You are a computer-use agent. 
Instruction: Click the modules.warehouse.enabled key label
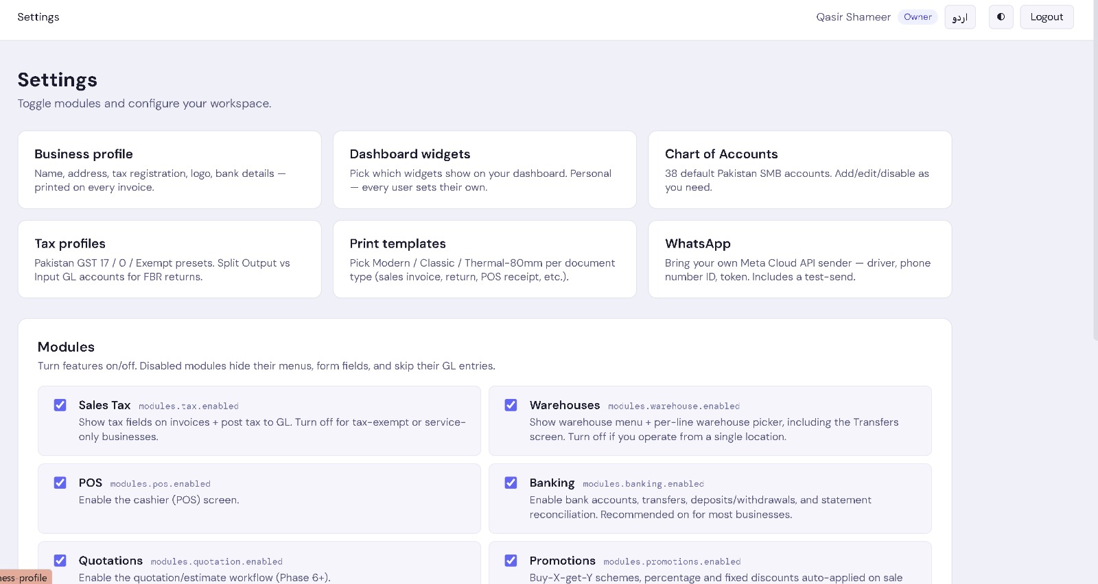click(674, 406)
